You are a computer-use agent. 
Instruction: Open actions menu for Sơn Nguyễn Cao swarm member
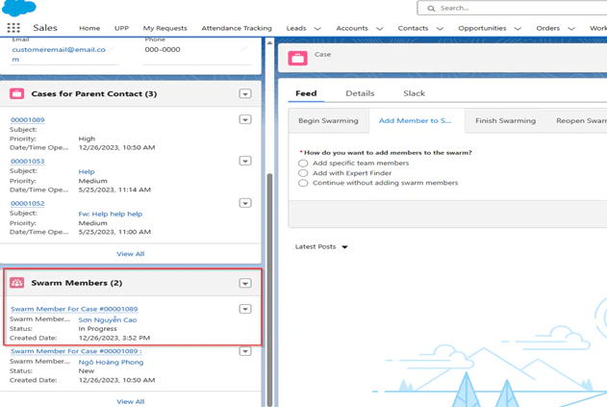click(245, 309)
